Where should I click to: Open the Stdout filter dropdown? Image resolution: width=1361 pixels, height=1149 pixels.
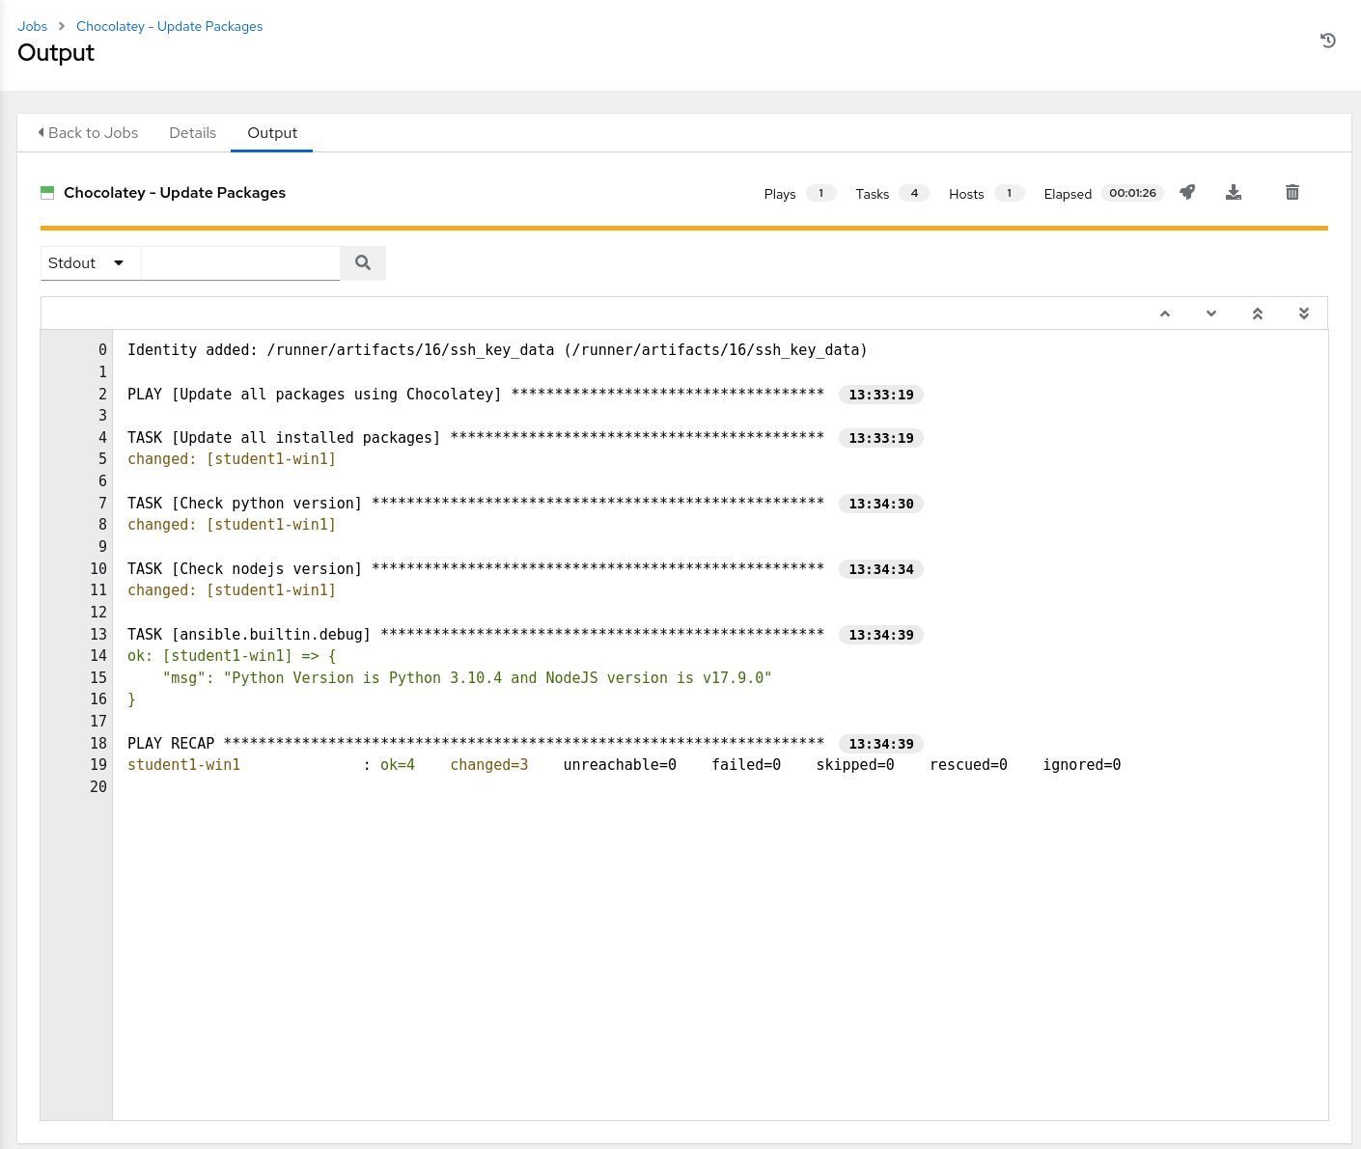pyautogui.click(x=91, y=262)
